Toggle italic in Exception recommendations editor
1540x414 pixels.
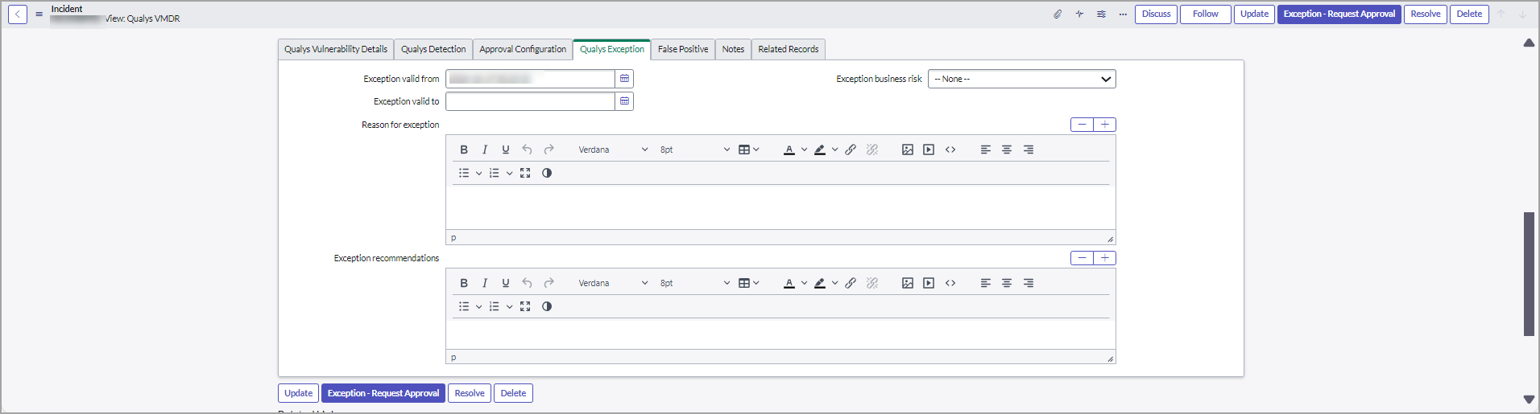coord(485,283)
